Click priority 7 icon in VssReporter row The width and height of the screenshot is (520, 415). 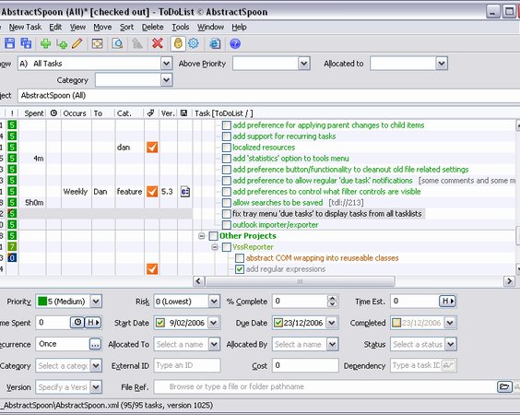[12, 247]
